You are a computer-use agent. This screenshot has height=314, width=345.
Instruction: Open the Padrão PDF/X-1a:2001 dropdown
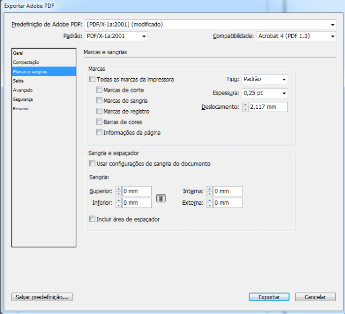pos(116,36)
